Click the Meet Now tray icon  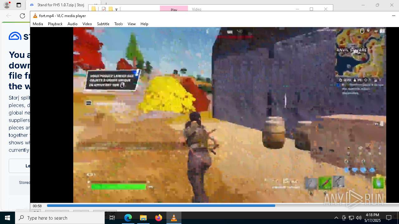pyautogui.click(x=344, y=218)
